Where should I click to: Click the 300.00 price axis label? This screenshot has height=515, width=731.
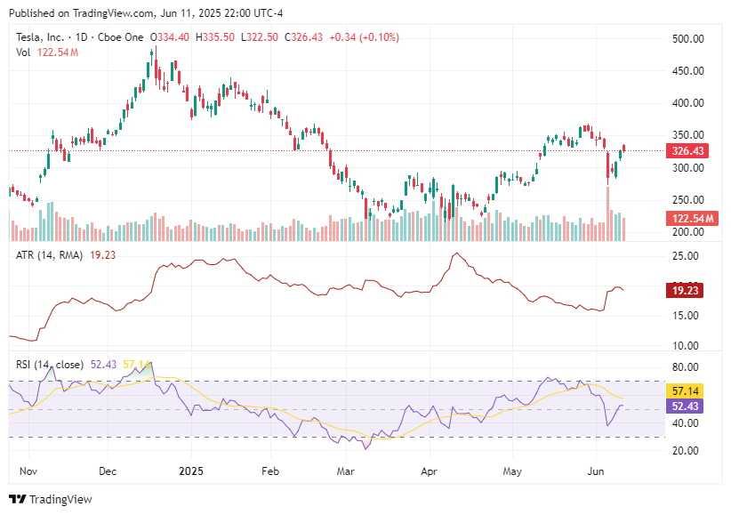(687, 168)
